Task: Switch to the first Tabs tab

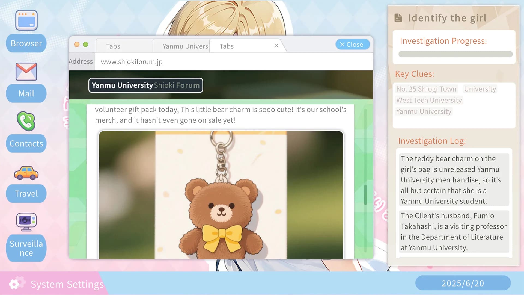Action: (124, 46)
